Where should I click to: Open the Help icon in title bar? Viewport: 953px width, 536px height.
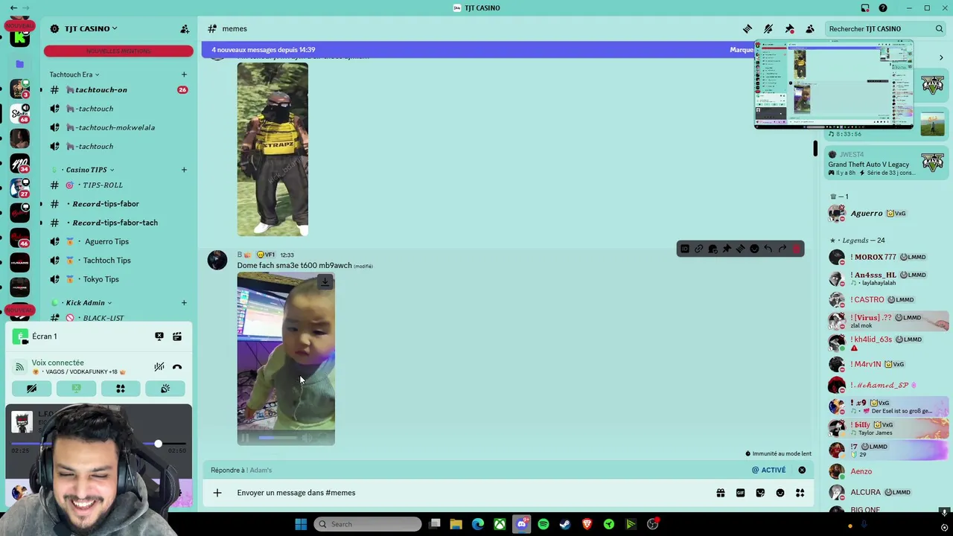coord(883,7)
